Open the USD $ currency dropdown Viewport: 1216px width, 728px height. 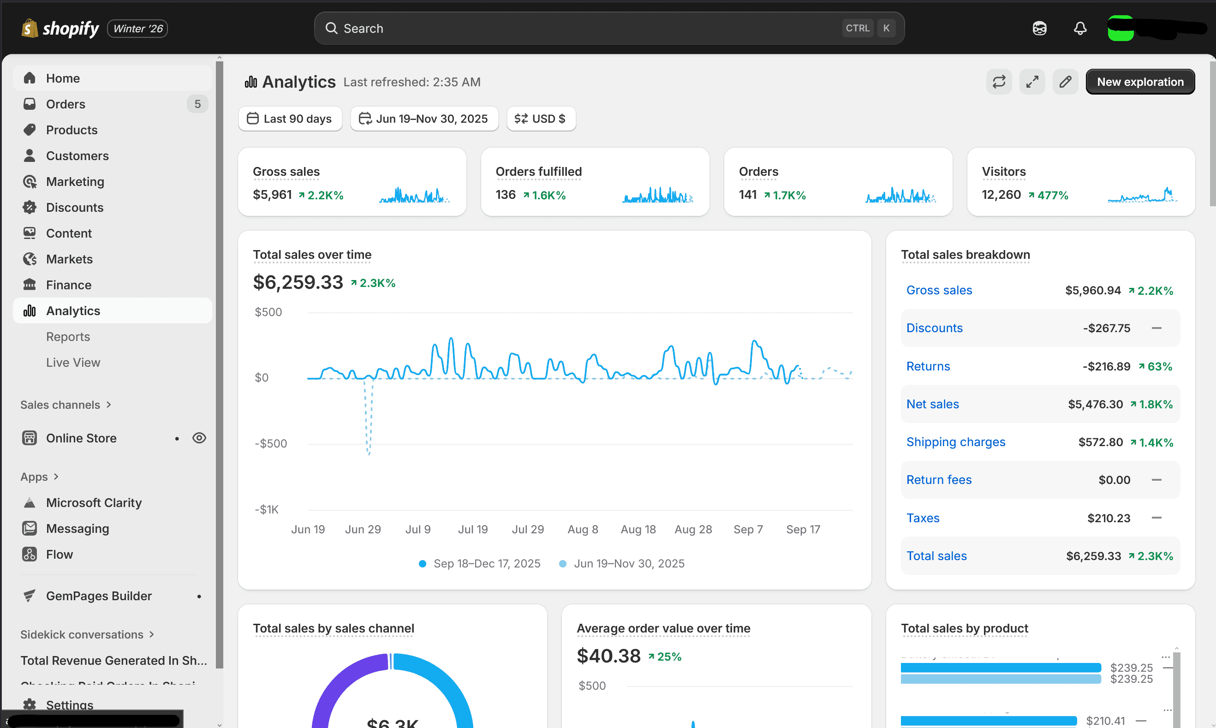point(541,119)
